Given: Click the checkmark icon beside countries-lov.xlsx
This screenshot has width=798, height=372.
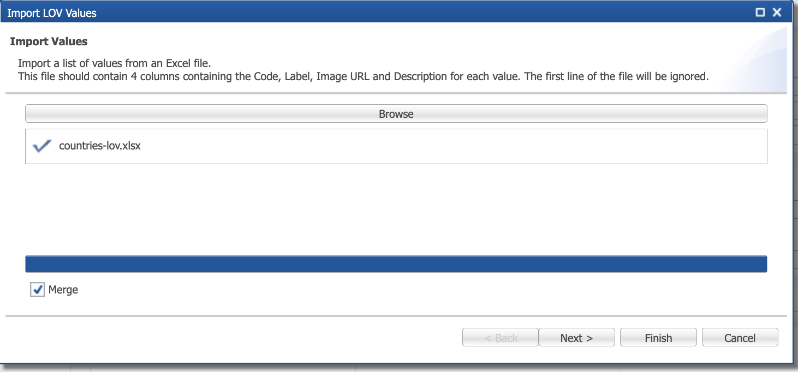Looking at the screenshot, I should 42,146.
